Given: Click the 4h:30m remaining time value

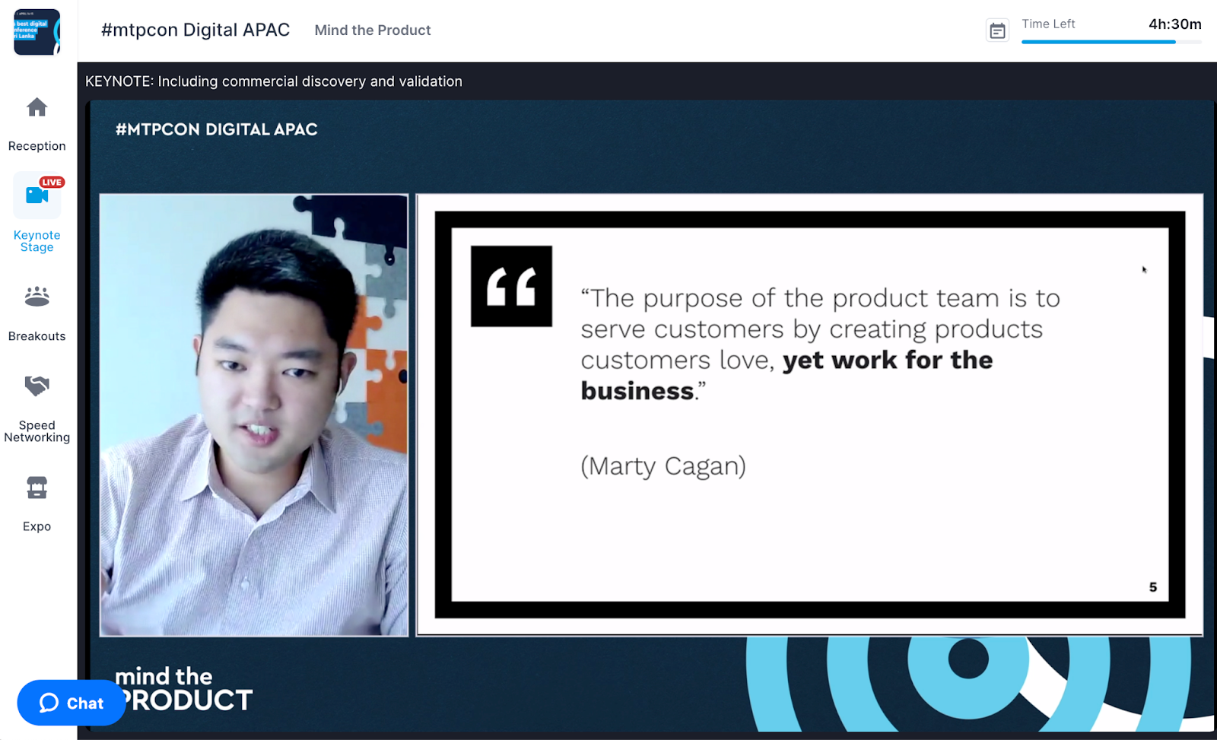Looking at the screenshot, I should [x=1175, y=24].
